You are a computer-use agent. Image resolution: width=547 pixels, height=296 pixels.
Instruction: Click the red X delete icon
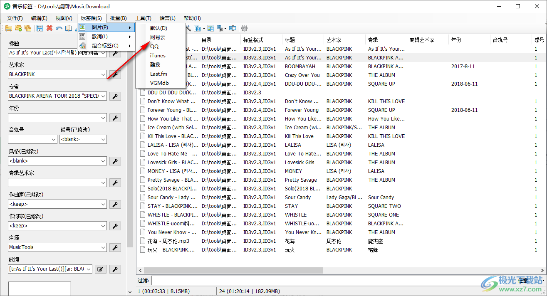pos(50,28)
